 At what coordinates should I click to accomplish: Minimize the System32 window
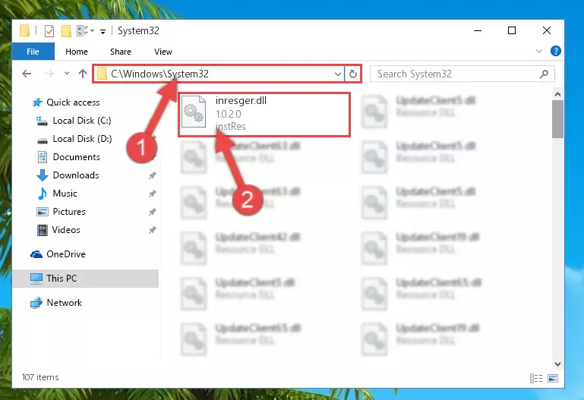coord(478,30)
